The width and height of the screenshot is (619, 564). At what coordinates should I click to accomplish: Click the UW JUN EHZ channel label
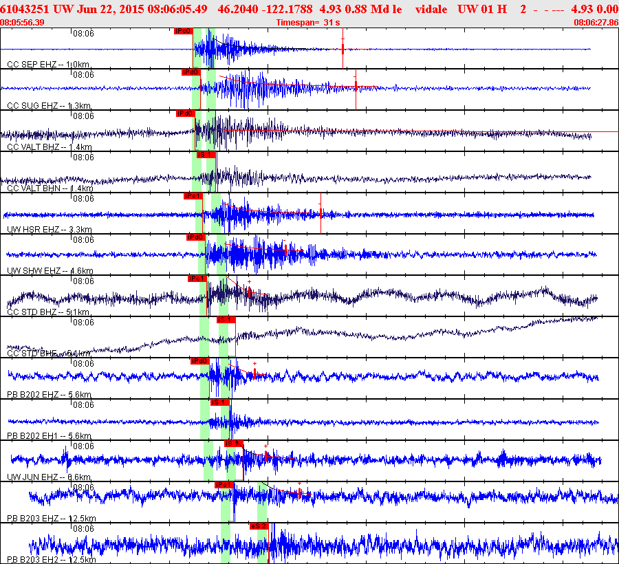tap(50, 477)
